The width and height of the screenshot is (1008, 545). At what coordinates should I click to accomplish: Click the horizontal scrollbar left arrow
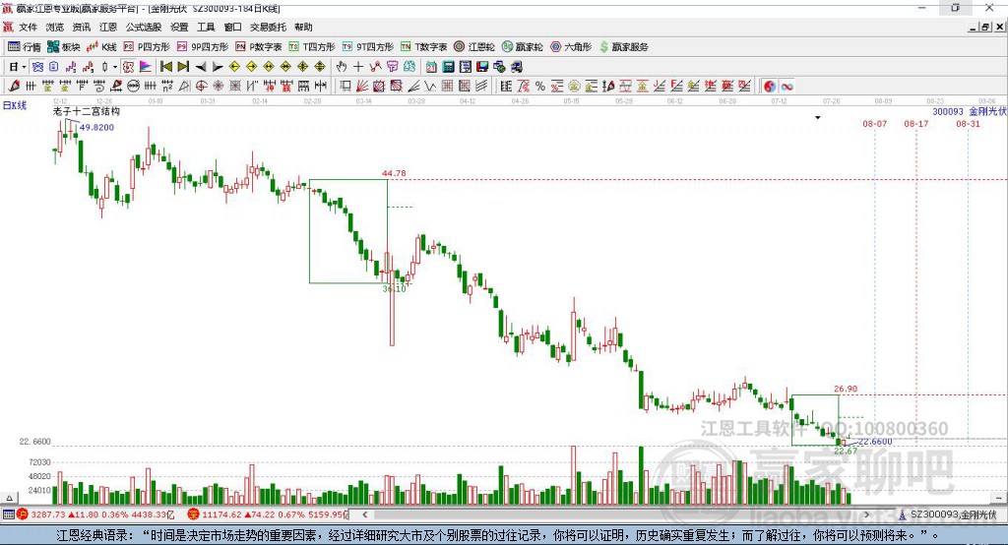tap(365, 515)
